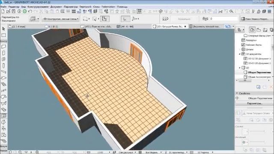Collapse the 3D tree node in Navigator
Viewport: 274px width, 154px height.
pyautogui.click(x=240, y=68)
